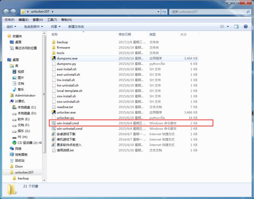Open the 文件(F) menu
254x199 pixels.
10,20
